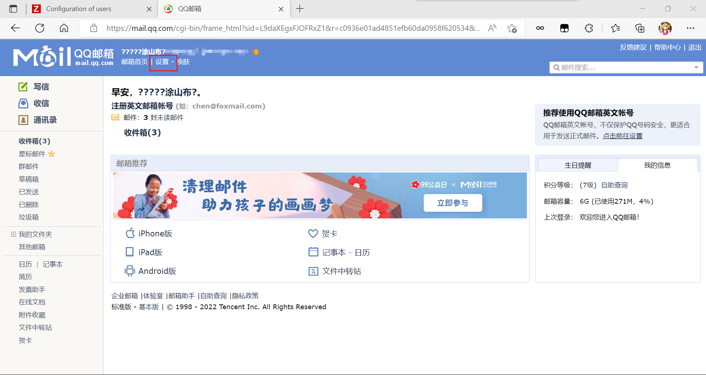Click the 隐私政策 footer link
Image resolution: width=706 pixels, height=375 pixels.
click(x=245, y=296)
